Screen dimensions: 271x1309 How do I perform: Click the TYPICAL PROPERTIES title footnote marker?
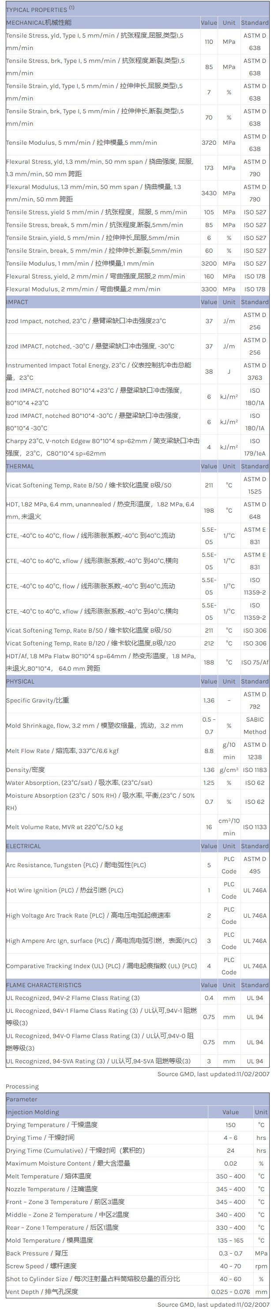(72, 8)
